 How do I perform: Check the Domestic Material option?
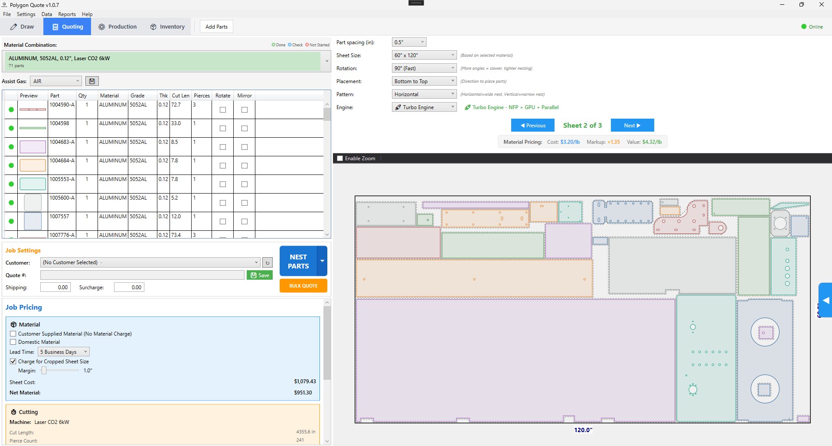pyautogui.click(x=13, y=342)
